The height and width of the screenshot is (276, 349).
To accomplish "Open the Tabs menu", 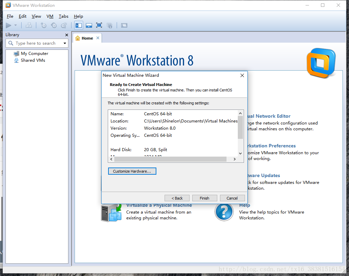I will pyautogui.click(x=63, y=16).
